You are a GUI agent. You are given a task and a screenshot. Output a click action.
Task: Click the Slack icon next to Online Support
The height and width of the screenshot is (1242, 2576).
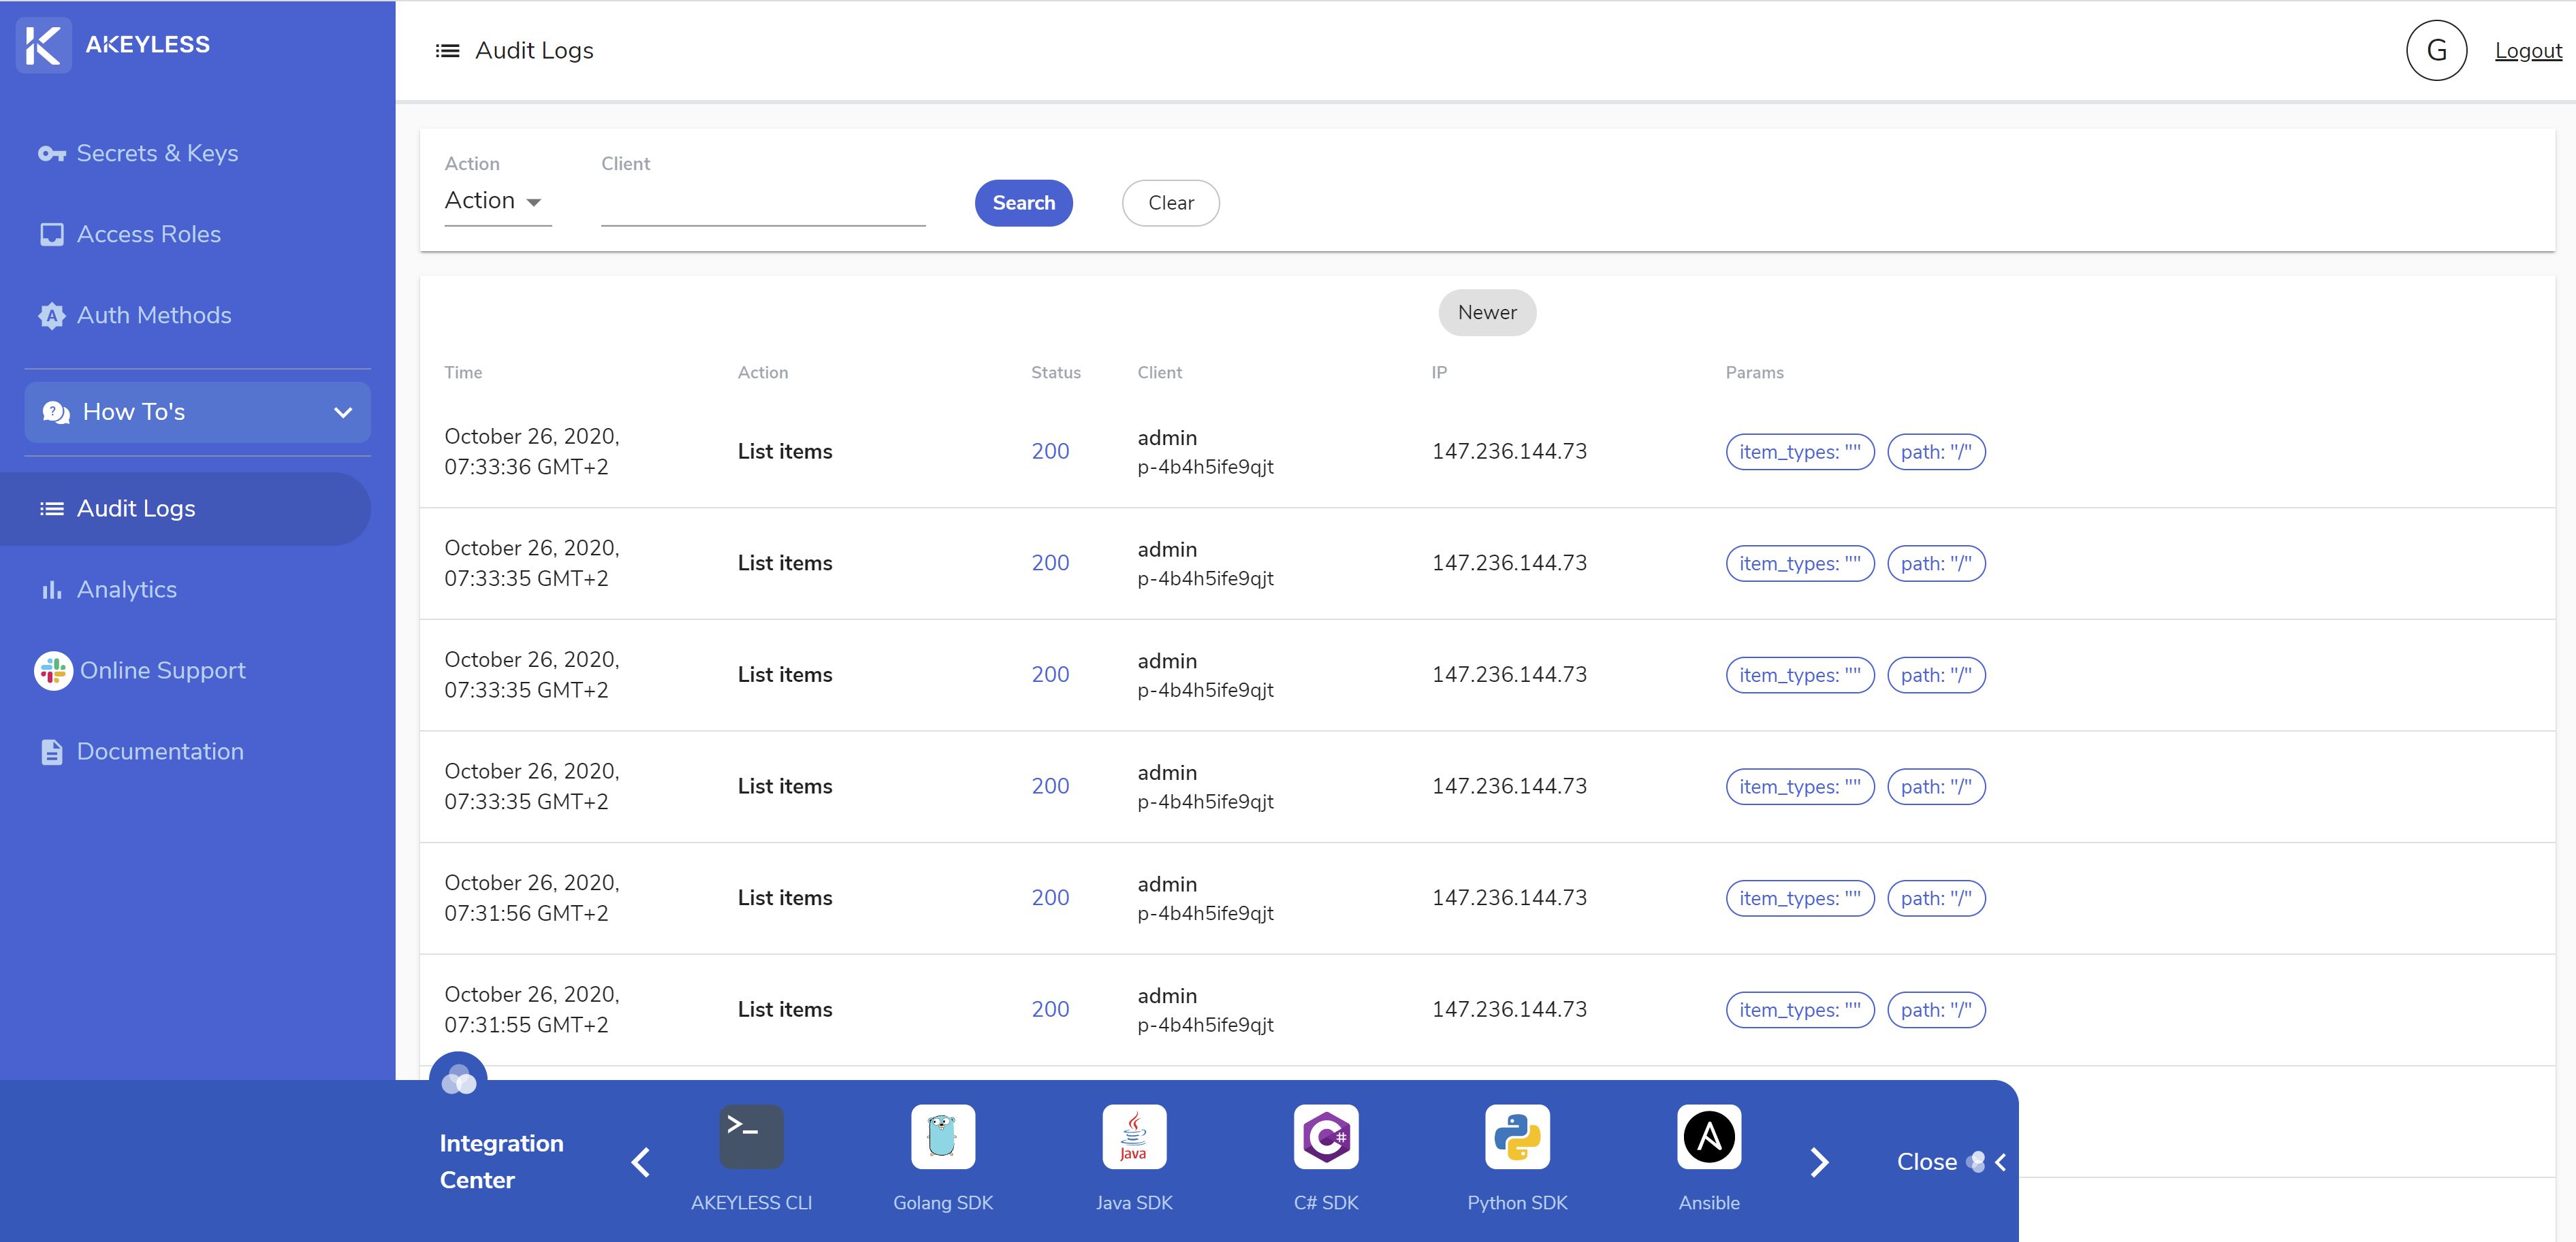pos(53,670)
